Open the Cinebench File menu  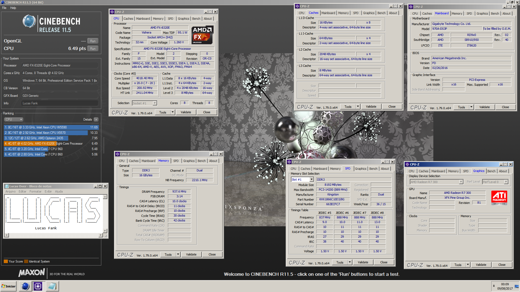[4, 8]
